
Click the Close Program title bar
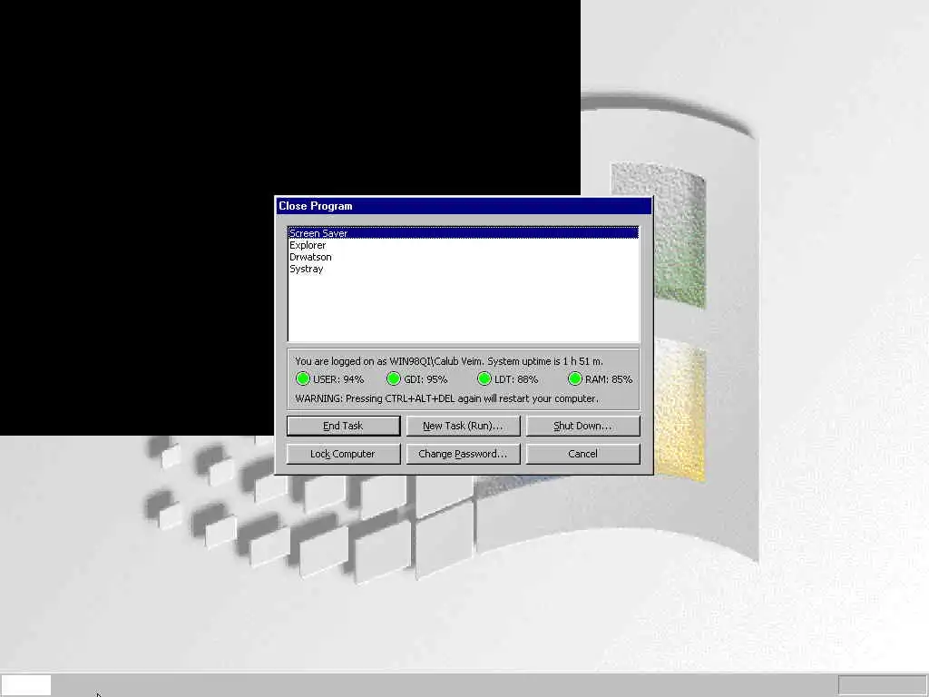[464, 206]
